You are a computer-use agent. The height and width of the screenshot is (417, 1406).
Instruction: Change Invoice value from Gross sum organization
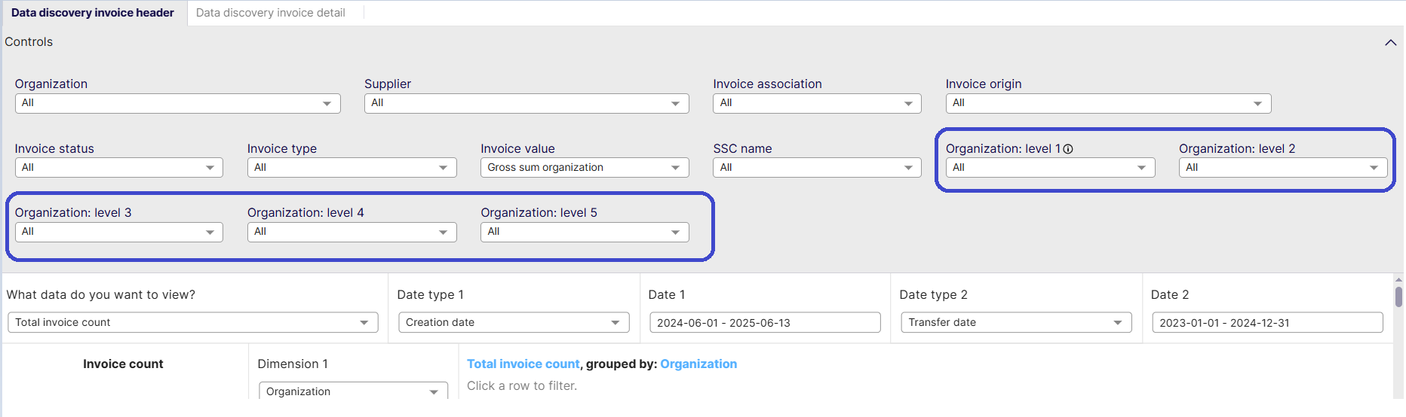pyautogui.click(x=585, y=168)
